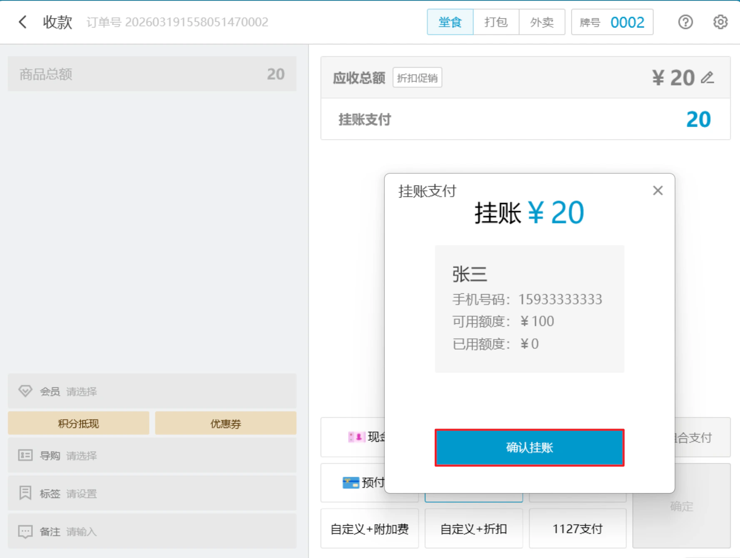Image resolution: width=740 pixels, height=558 pixels.
Task: Click the 标签 bookmark icon
Action: [25, 493]
